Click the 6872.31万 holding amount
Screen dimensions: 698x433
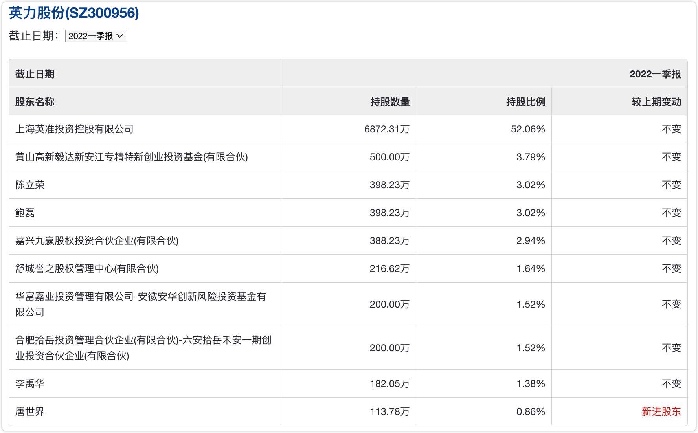(386, 129)
